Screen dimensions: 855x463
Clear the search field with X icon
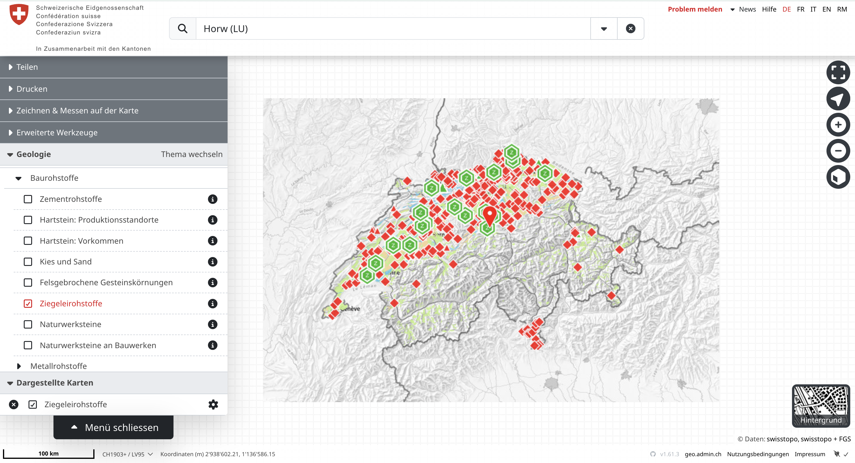coord(630,28)
